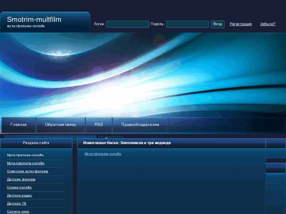Click the мультфильмы онлайн subtitle under logo
The width and height of the screenshot is (286, 214).
tap(26, 26)
